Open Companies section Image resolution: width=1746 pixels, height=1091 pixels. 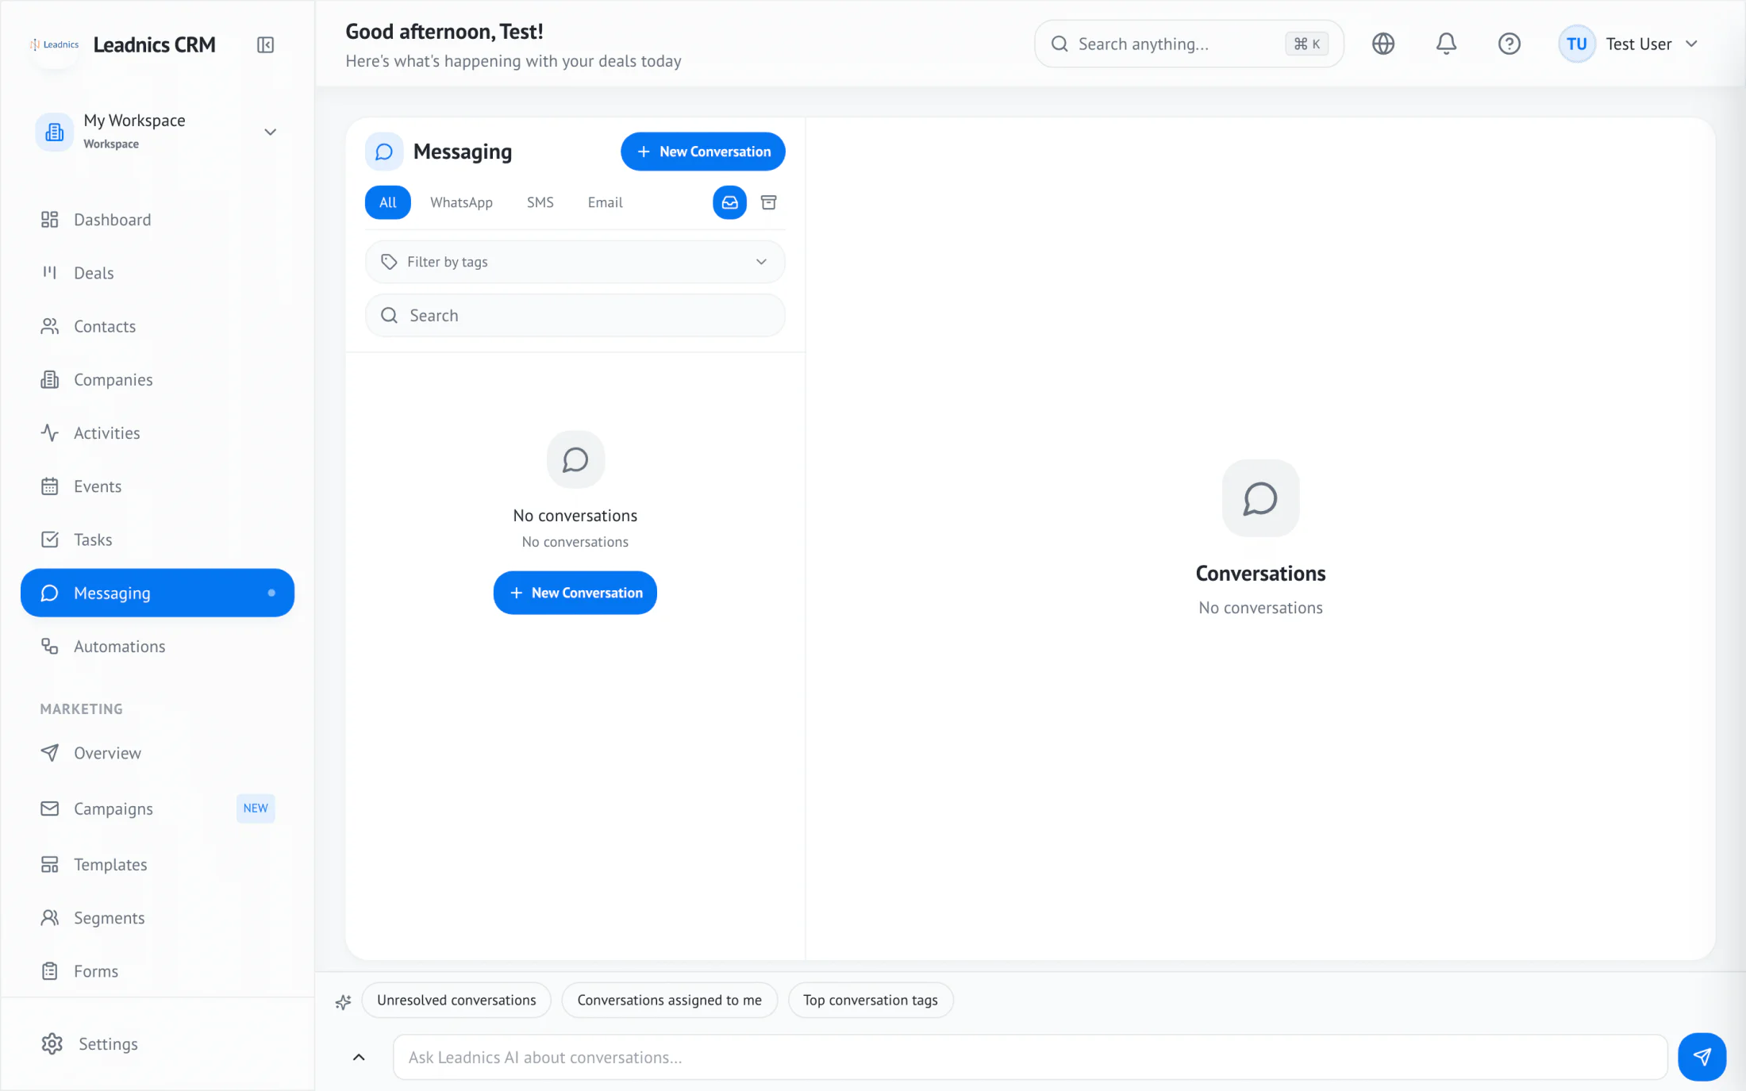pyautogui.click(x=157, y=379)
